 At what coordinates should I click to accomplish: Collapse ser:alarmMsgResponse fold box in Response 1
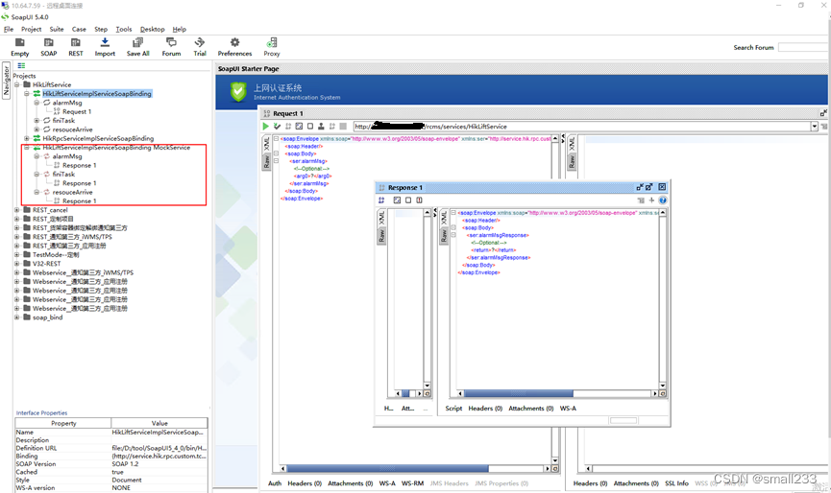[x=453, y=235]
